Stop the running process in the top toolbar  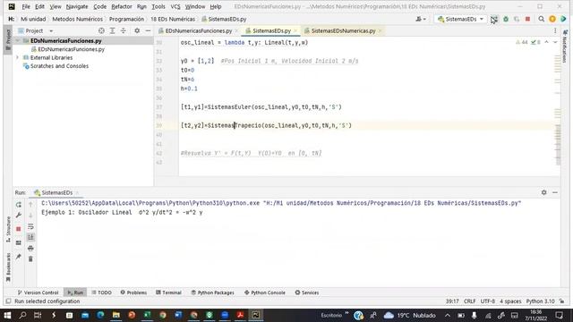point(527,19)
